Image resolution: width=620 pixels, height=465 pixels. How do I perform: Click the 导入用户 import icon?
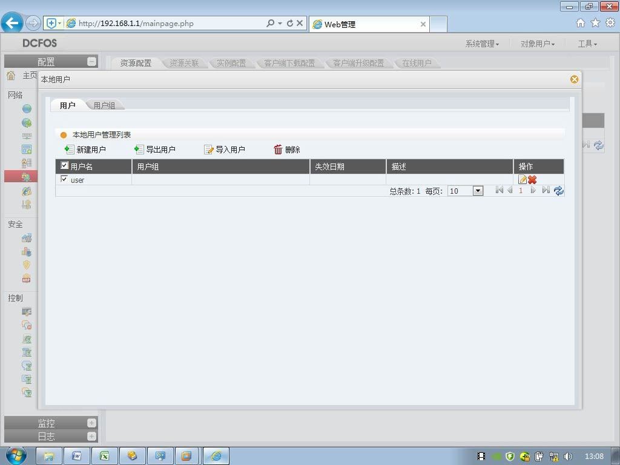coord(208,150)
